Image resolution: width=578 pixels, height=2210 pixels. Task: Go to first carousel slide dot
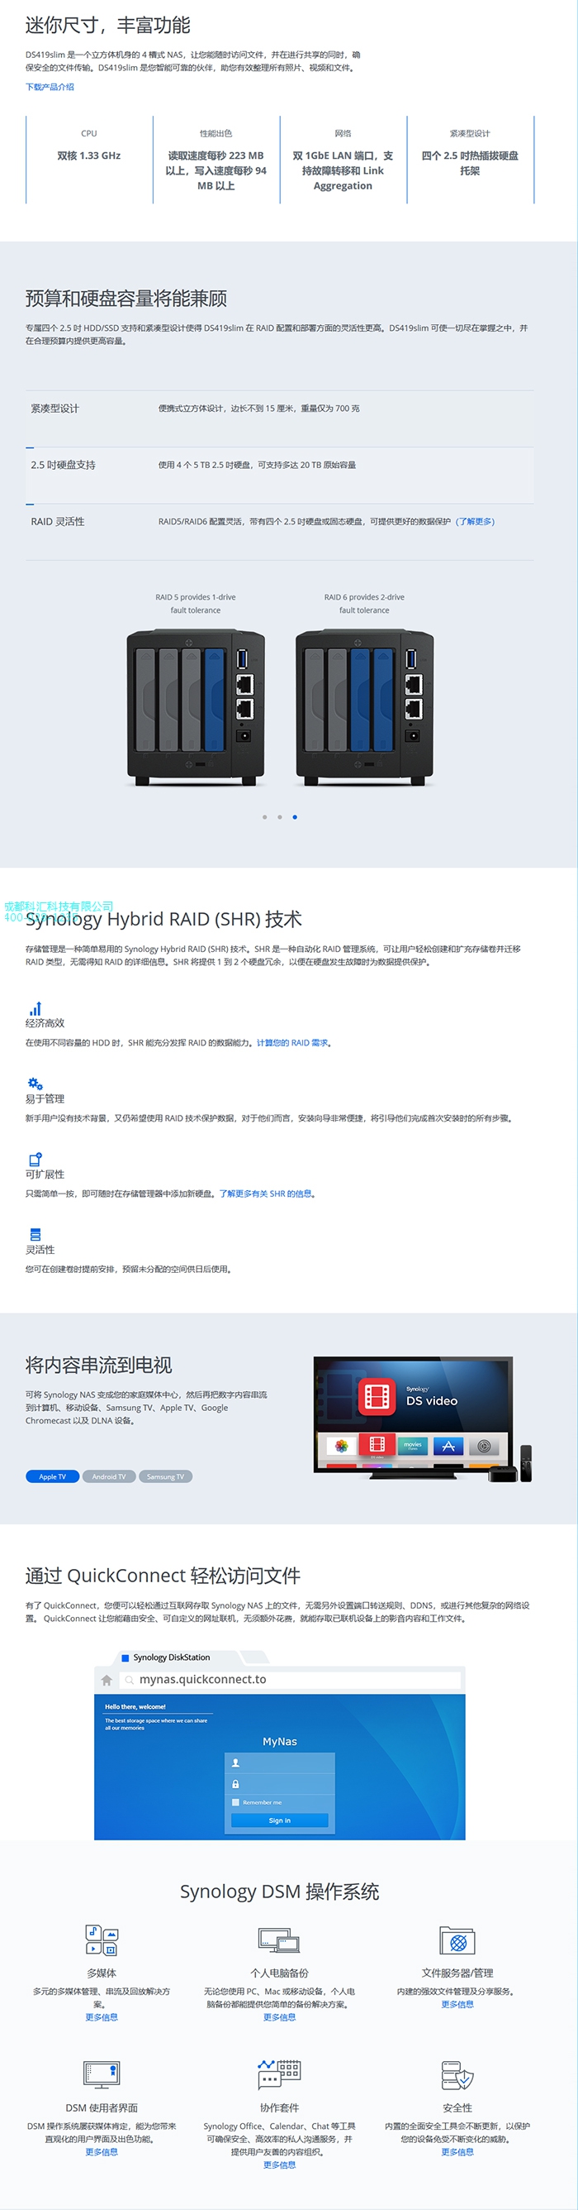point(264,816)
